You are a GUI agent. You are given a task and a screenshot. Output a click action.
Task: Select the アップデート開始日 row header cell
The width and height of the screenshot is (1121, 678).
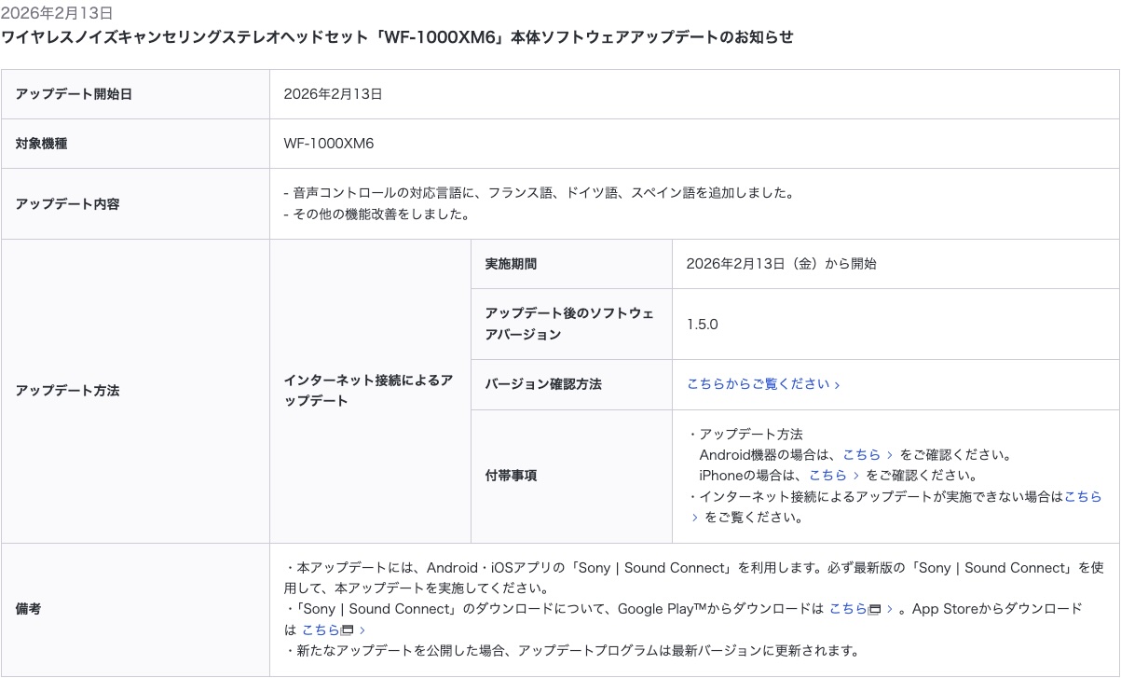135,94
